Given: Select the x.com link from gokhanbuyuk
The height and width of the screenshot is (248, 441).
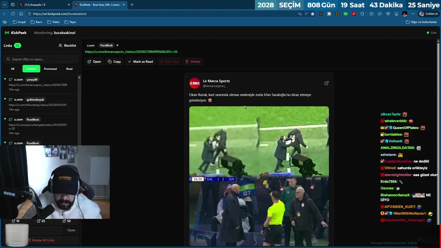Looking at the screenshot, I should point(40,104).
